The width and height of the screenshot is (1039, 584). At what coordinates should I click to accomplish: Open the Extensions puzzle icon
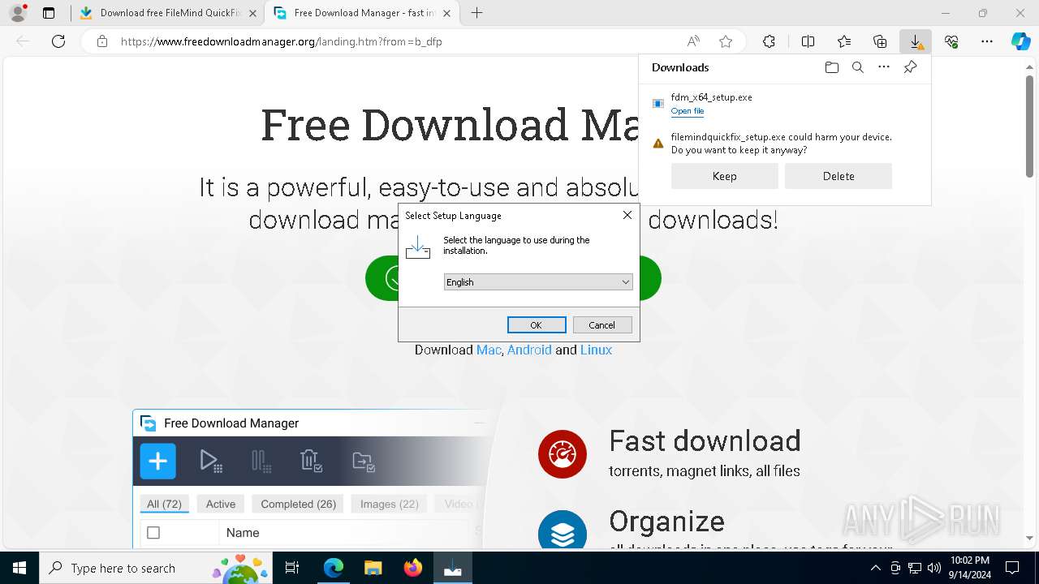(769, 41)
